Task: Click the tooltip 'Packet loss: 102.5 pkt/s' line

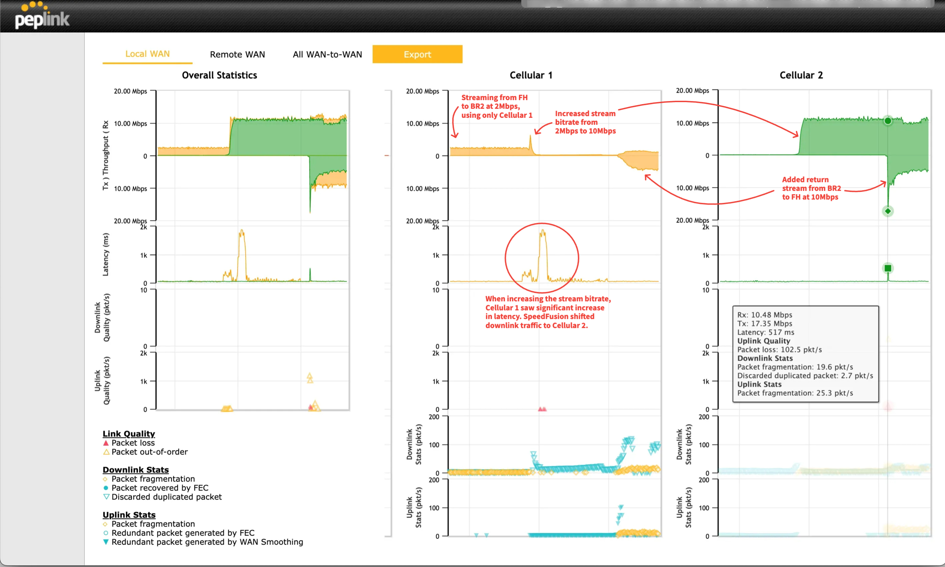Action: click(x=779, y=350)
